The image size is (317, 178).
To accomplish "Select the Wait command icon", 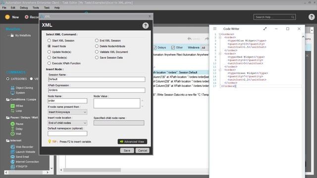I will tap(12, 133).
